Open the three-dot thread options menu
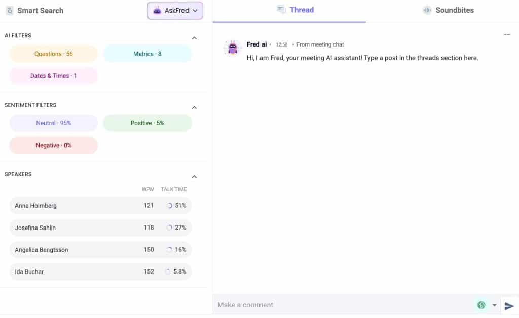The width and height of the screenshot is (519, 318). click(x=507, y=35)
